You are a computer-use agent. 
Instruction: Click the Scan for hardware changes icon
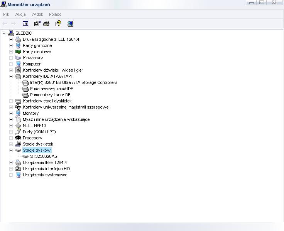point(70,23)
